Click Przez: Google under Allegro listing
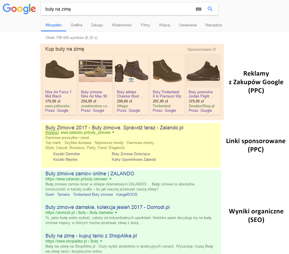This screenshot has height=254, width=289. pos(128,111)
